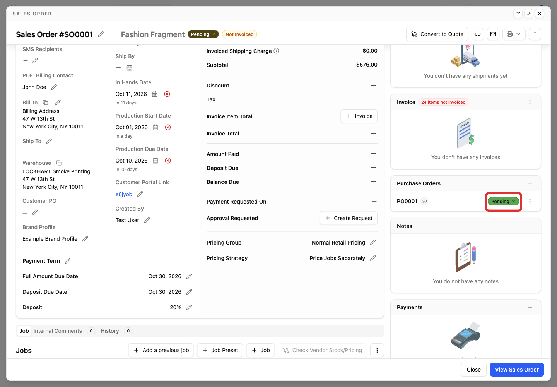Switch to the Job tab
Screen dimensions: 557x387
24,331
